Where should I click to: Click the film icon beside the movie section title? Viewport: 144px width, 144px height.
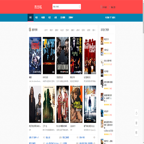[30, 30]
